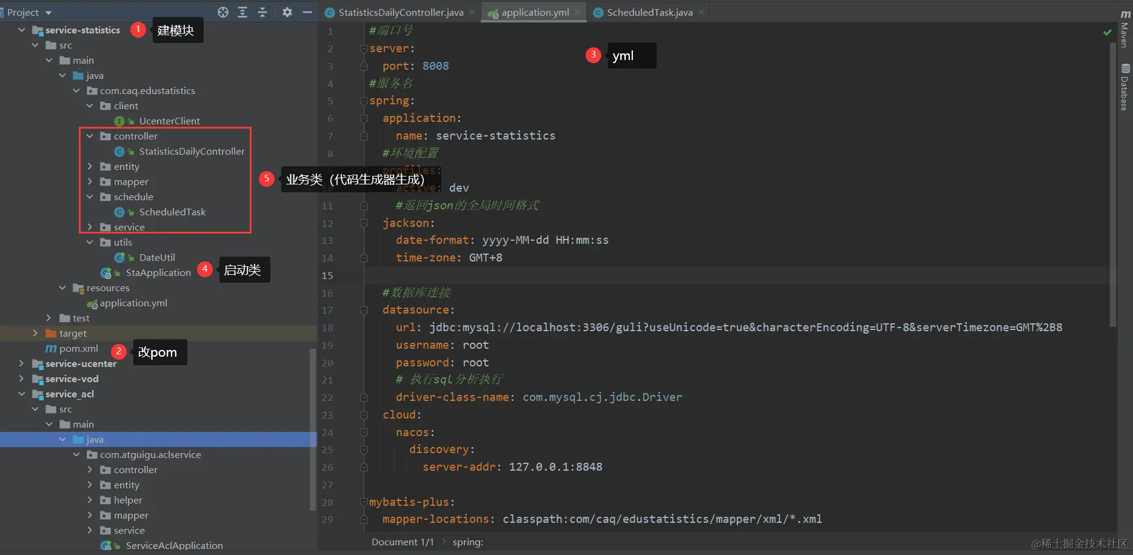
Task: Click the Collapse All icon in Project toolbar
Action: [262, 12]
